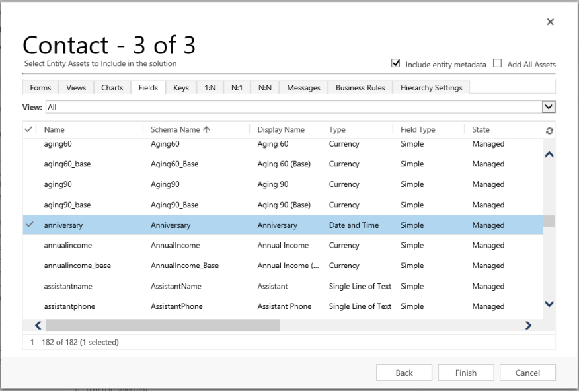Click the select-all checkmark column header
Screen dimensions: 579x391
coord(31,129)
